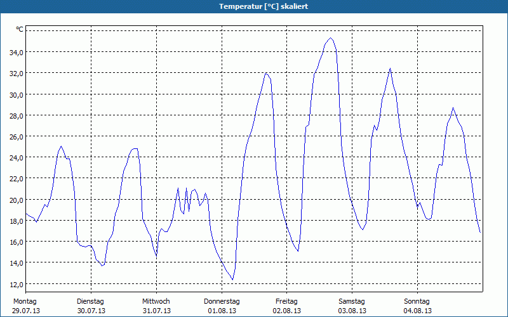Click the 20,0 axis value
The width and height of the screenshot is (508, 317).
click(x=17, y=200)
